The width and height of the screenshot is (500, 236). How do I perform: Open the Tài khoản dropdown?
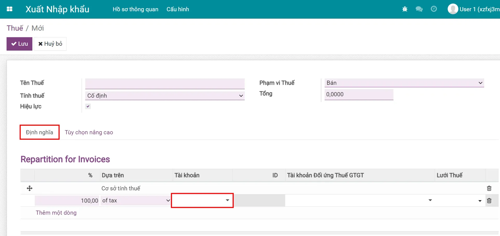tap(202, 200)
